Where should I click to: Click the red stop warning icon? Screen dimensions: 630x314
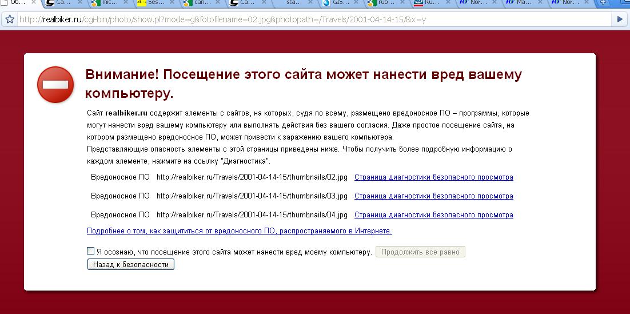(x=55, y=85)
